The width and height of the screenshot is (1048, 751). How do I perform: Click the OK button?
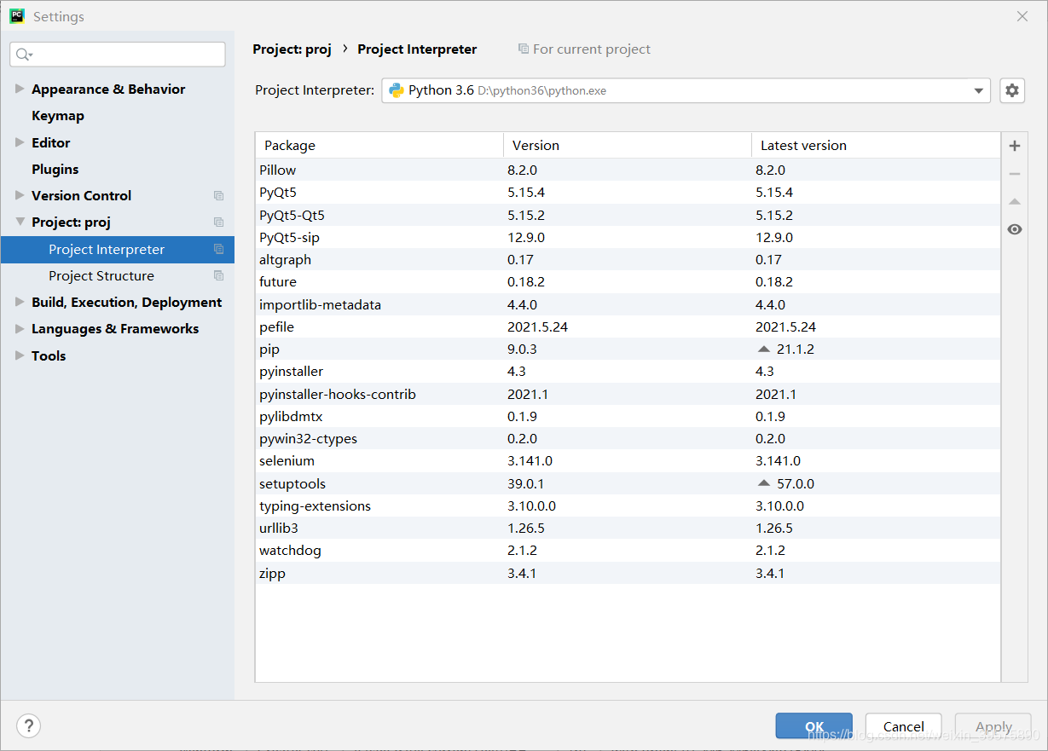click(x=814, y=726)
